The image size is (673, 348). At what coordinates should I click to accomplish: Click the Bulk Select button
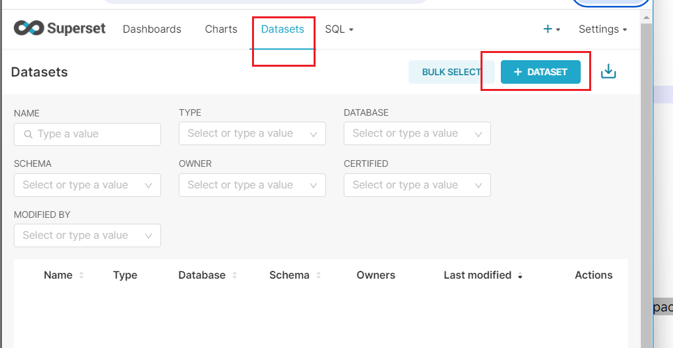(x=451, y=72)
